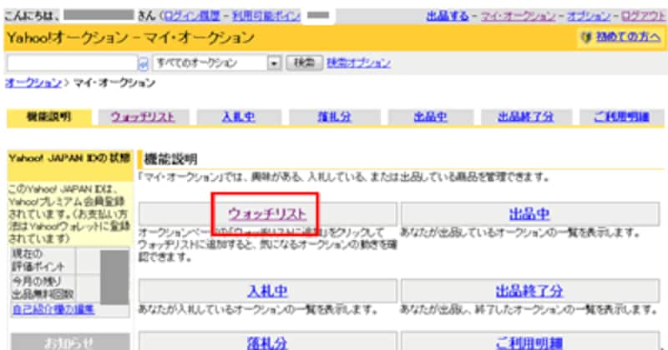The image size is (668, 350).
Task: Open the オプション link in header
Action: point(589,16)
